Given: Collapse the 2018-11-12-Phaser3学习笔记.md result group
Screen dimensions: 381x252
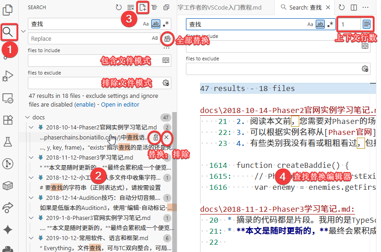Looking at the screenshot, I should (31, 157).
